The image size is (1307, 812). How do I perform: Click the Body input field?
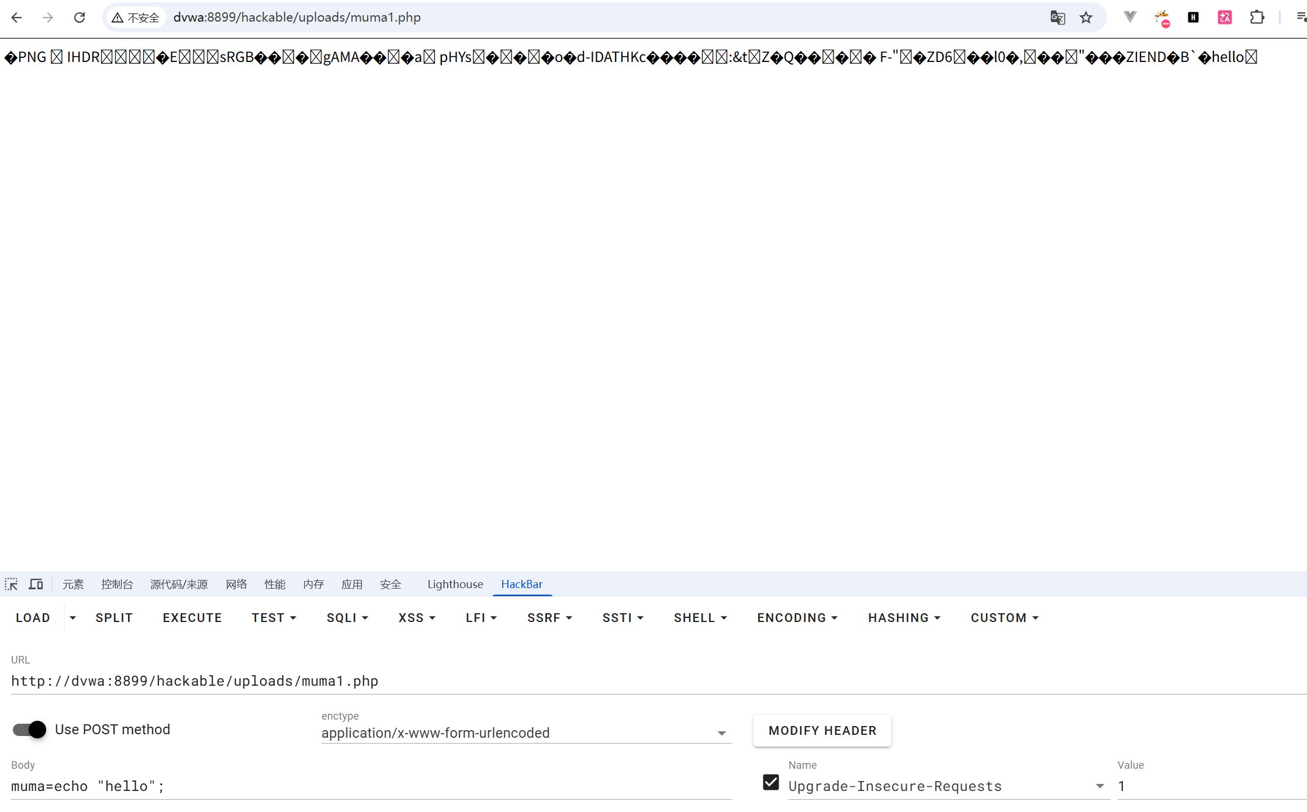tap(371, 786)
